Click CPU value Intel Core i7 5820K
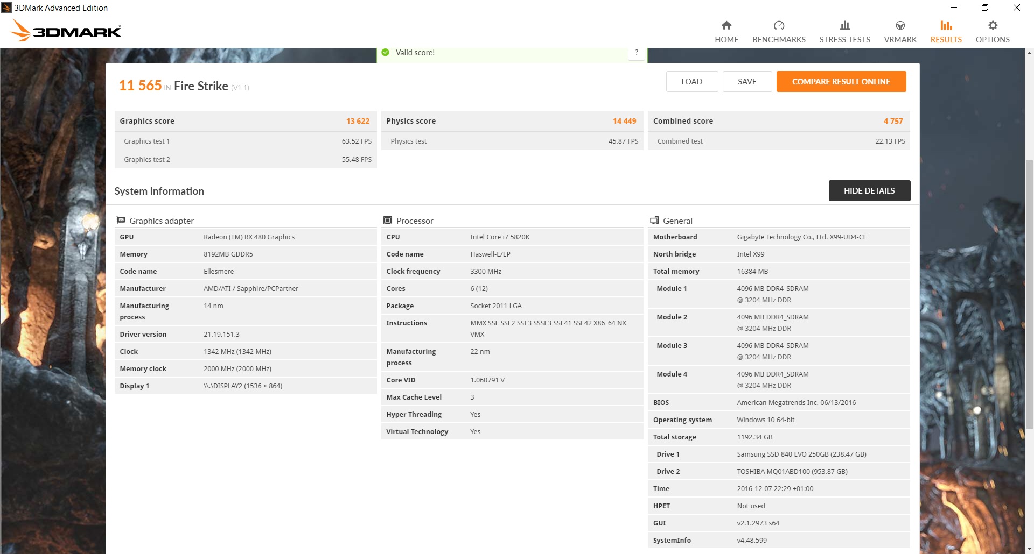The width and height of the screenshot is (1034, 554). click(x=500, y=237)
